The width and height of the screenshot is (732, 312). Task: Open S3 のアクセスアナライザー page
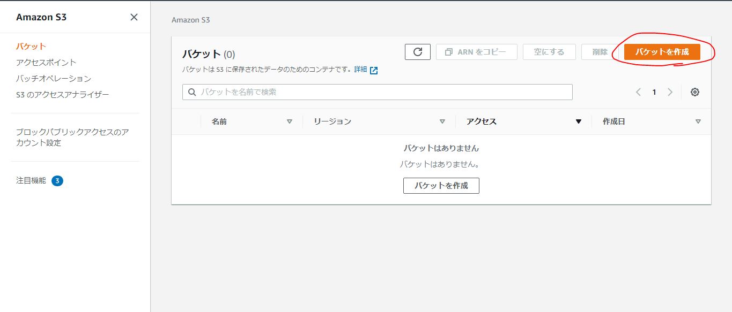point(62,95)
